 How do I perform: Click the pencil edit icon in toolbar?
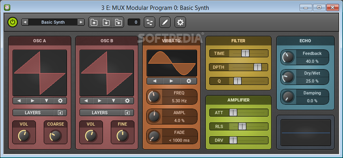(x=165, y=23)
